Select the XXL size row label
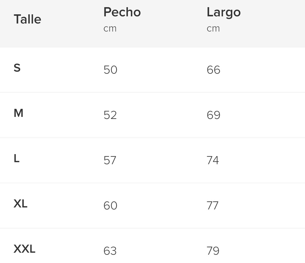 coord(24,249)
